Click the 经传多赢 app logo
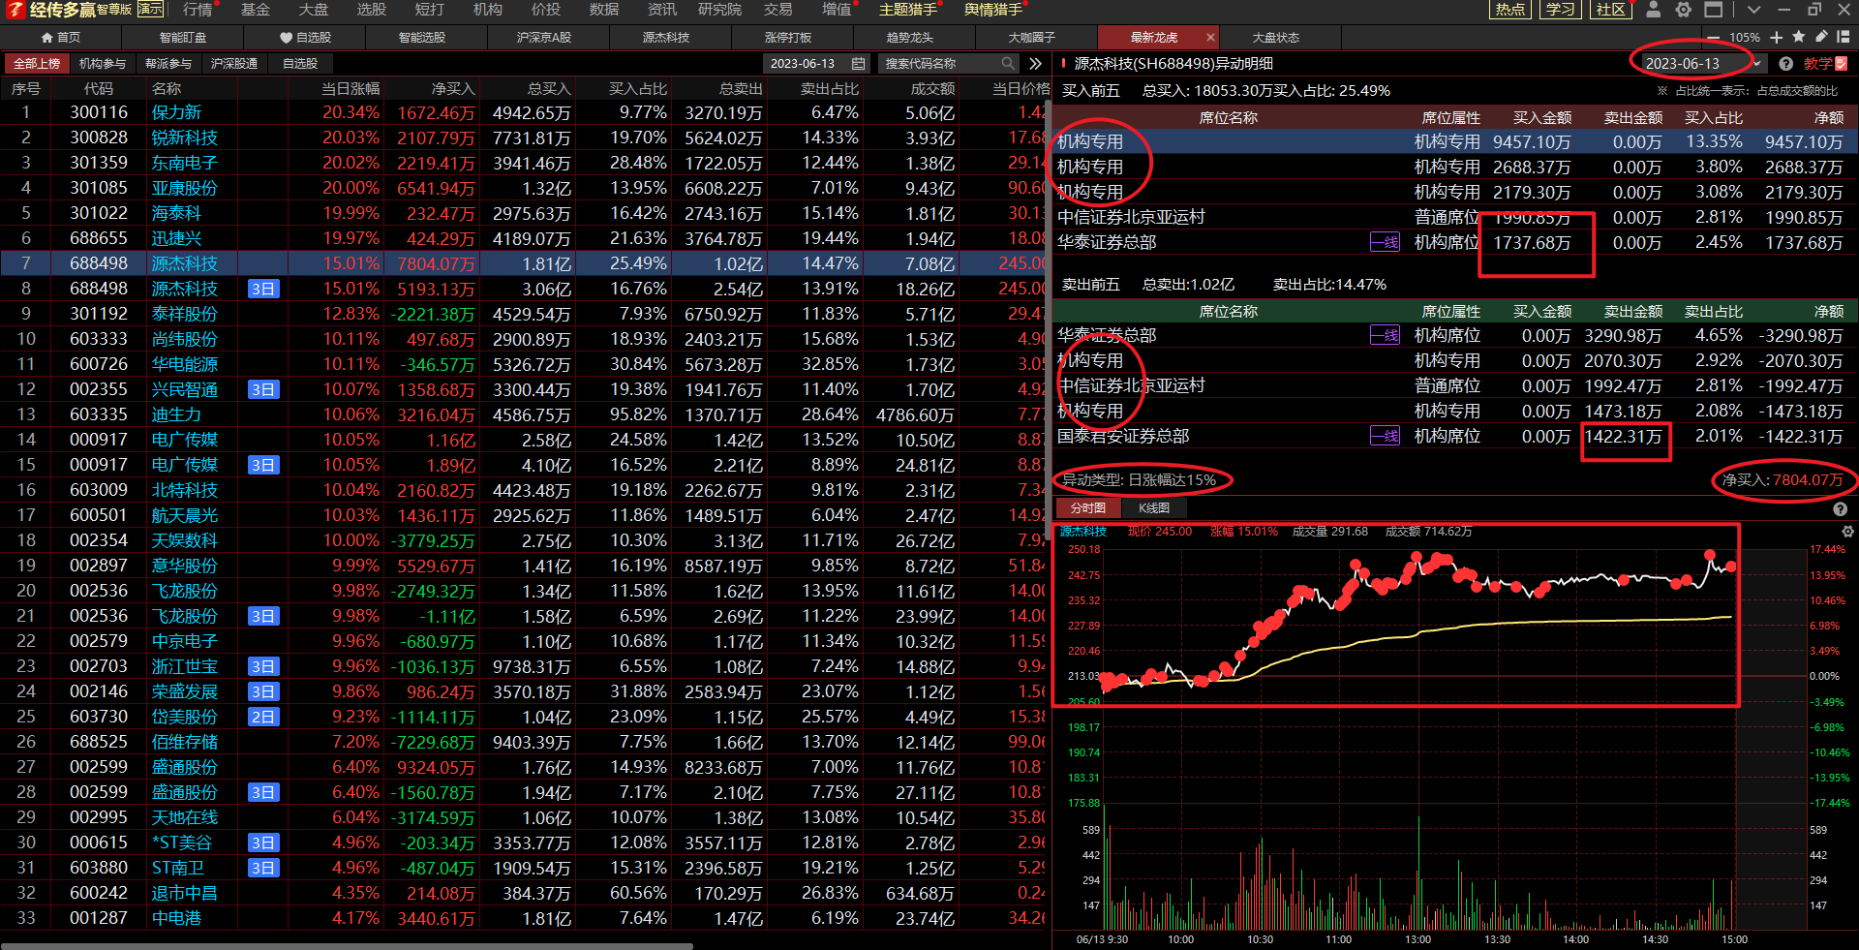1859x950 pixels. coord(68,10)
